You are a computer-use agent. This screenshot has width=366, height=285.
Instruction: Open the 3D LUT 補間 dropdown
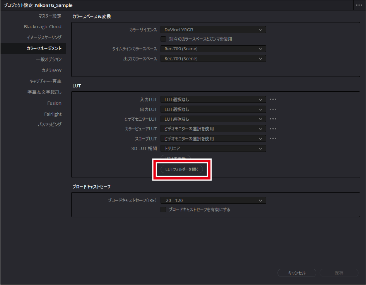tap(213, 148)
